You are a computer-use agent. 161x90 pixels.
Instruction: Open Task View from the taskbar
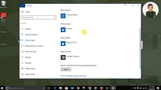pyautogui.click(x=49, y=88)
